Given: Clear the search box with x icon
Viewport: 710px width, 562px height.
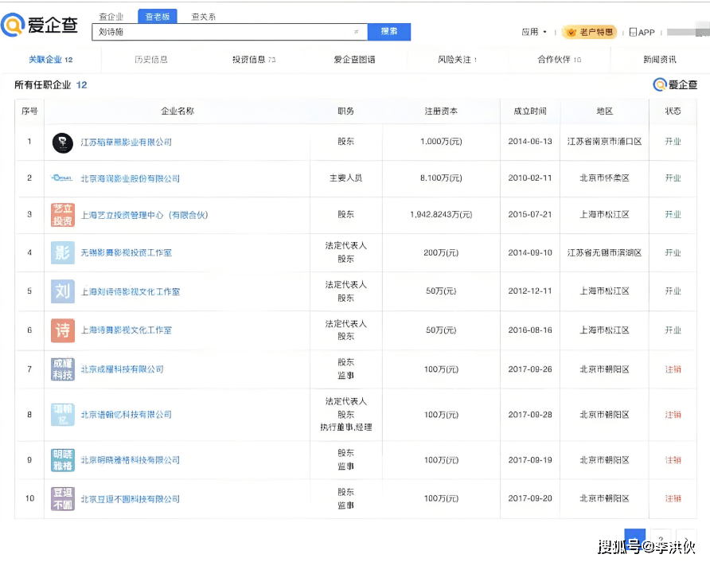Looking at the screenshot, I should pos(356,32).
